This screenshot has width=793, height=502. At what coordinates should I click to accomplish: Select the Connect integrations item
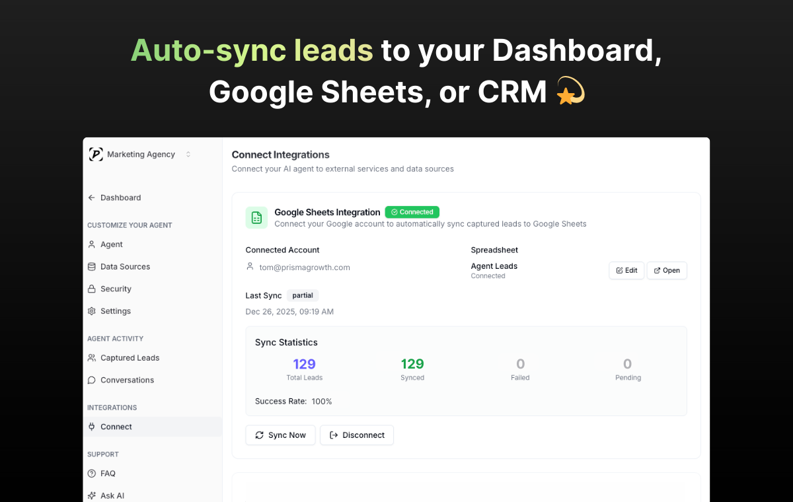pos(153,427)
